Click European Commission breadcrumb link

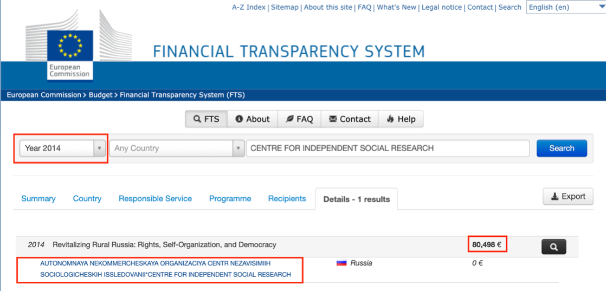[44, 95]
